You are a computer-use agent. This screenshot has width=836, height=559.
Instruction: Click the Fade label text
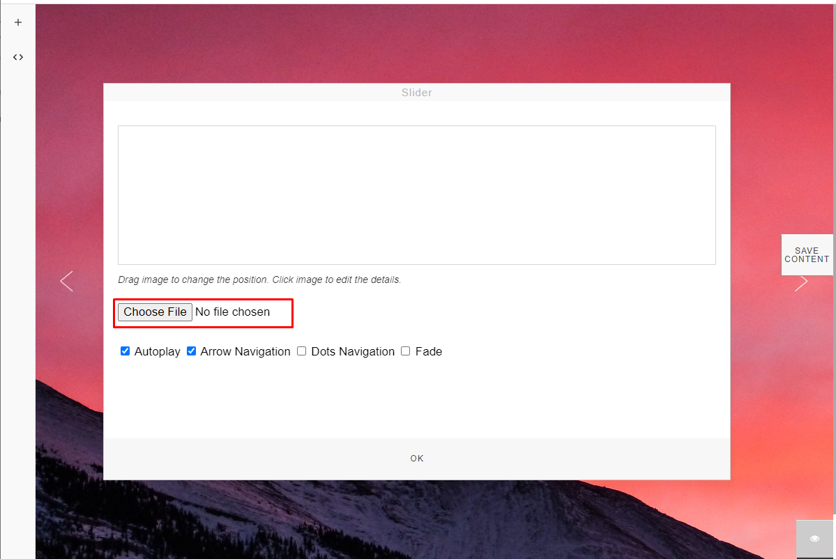(x=429, y=352)
